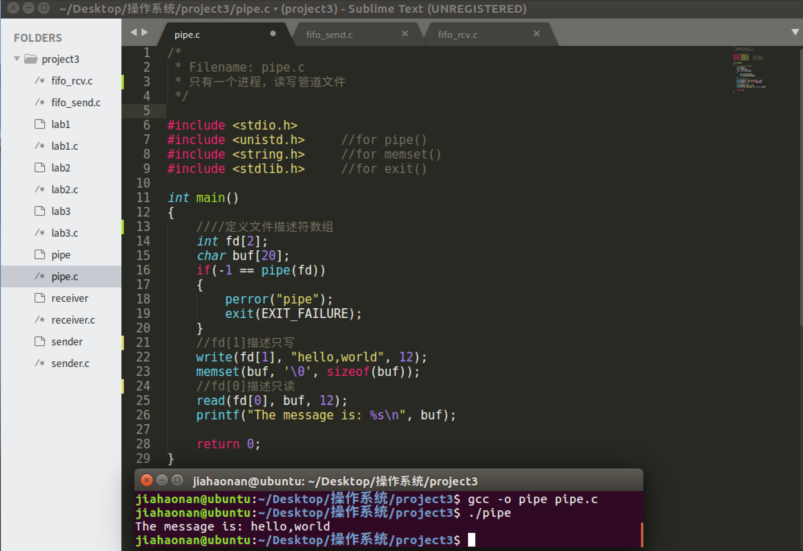Click the project3 folder icon
The image size is (803, 551).
coord(31,59)
